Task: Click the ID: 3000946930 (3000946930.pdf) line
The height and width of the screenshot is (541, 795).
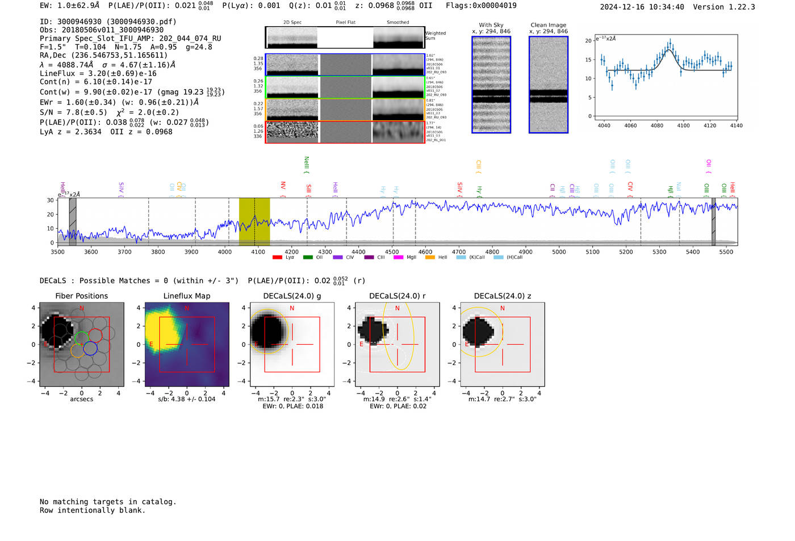Action: (x=108, y=22)
